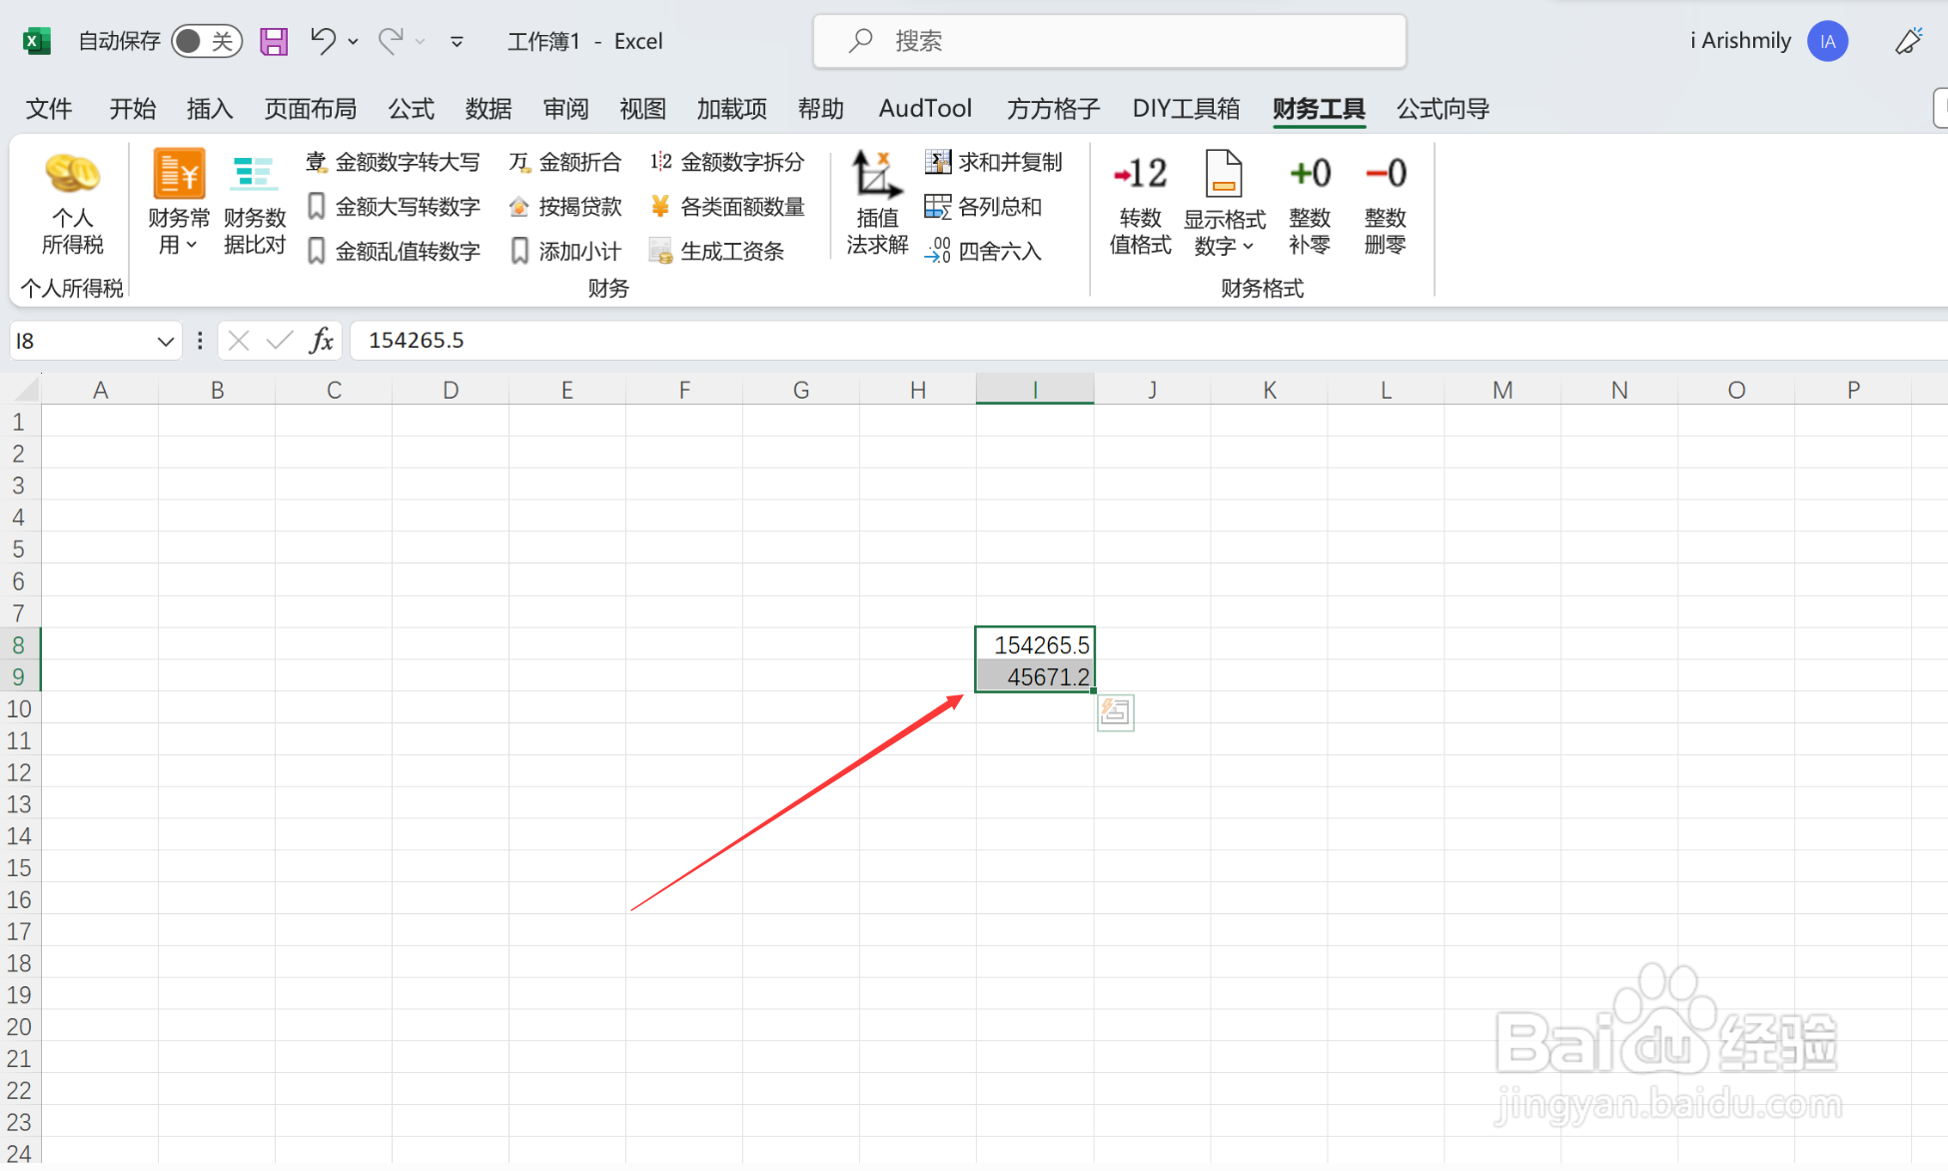The width and height of the screenshot is (1948, 1171).
Task: Click 金额乱值转数字 command
Action: tap(393, 251)
